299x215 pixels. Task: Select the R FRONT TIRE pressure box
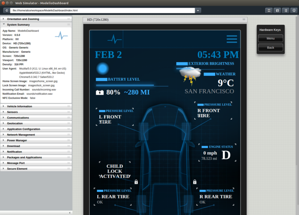213,110
